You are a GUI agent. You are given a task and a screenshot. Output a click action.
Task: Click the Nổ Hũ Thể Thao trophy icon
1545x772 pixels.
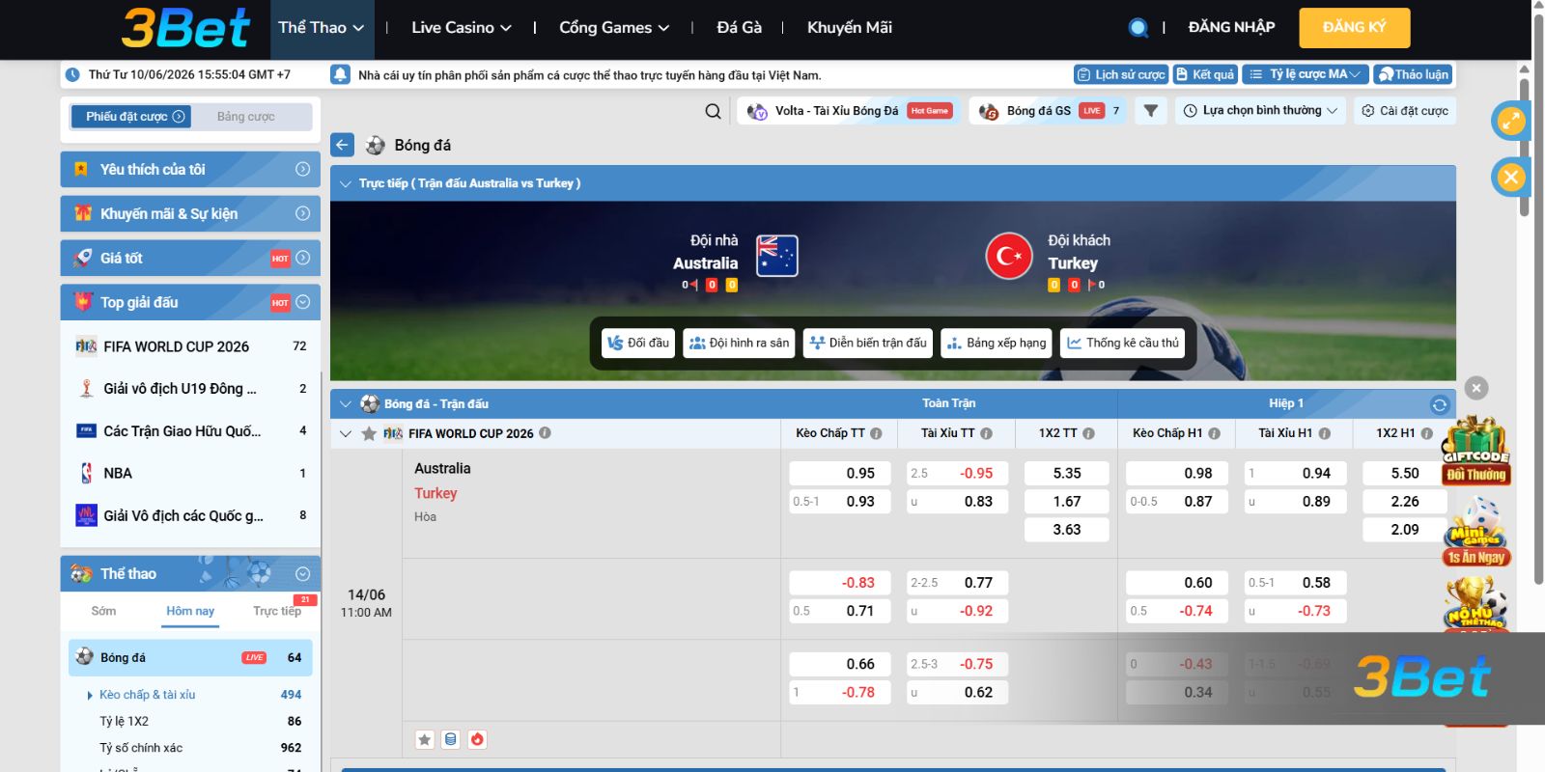tap(1476, 605)
